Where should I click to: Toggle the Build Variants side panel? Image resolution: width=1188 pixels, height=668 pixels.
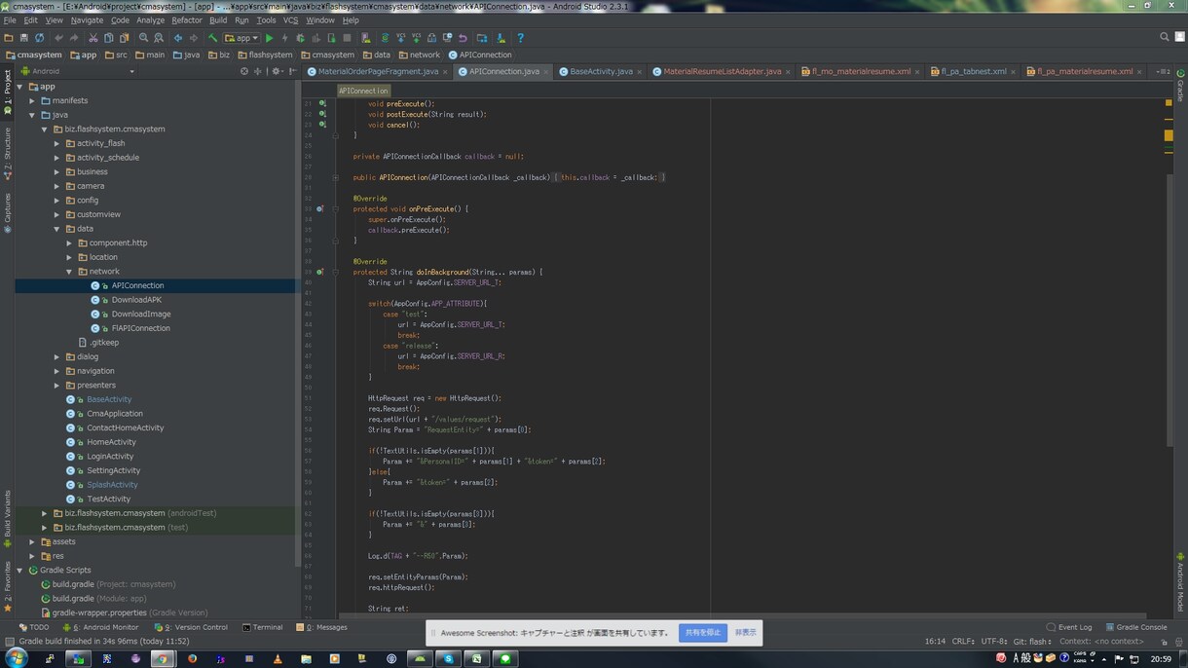click(7, 519)
